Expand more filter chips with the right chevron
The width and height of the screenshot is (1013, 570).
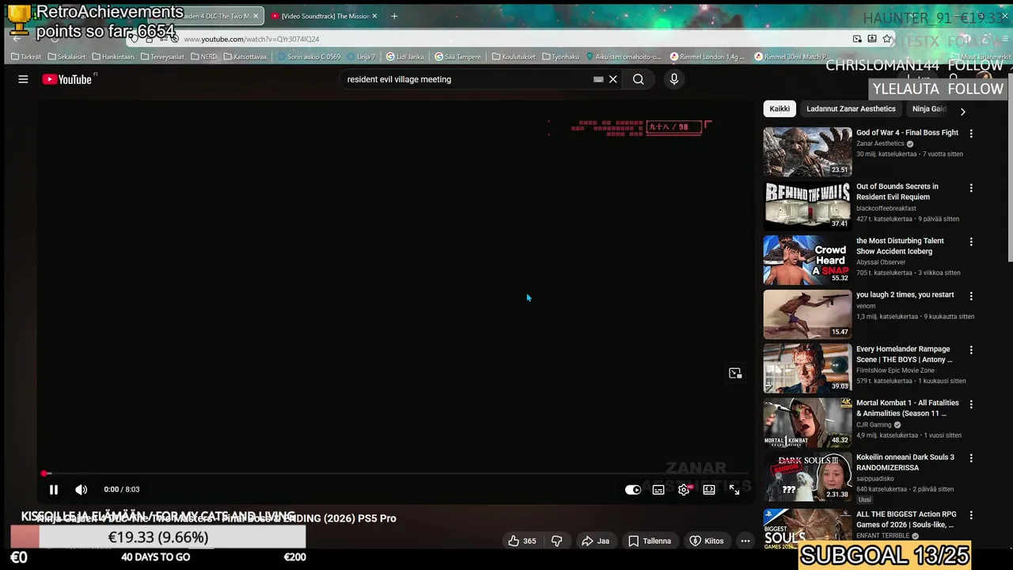962,112
